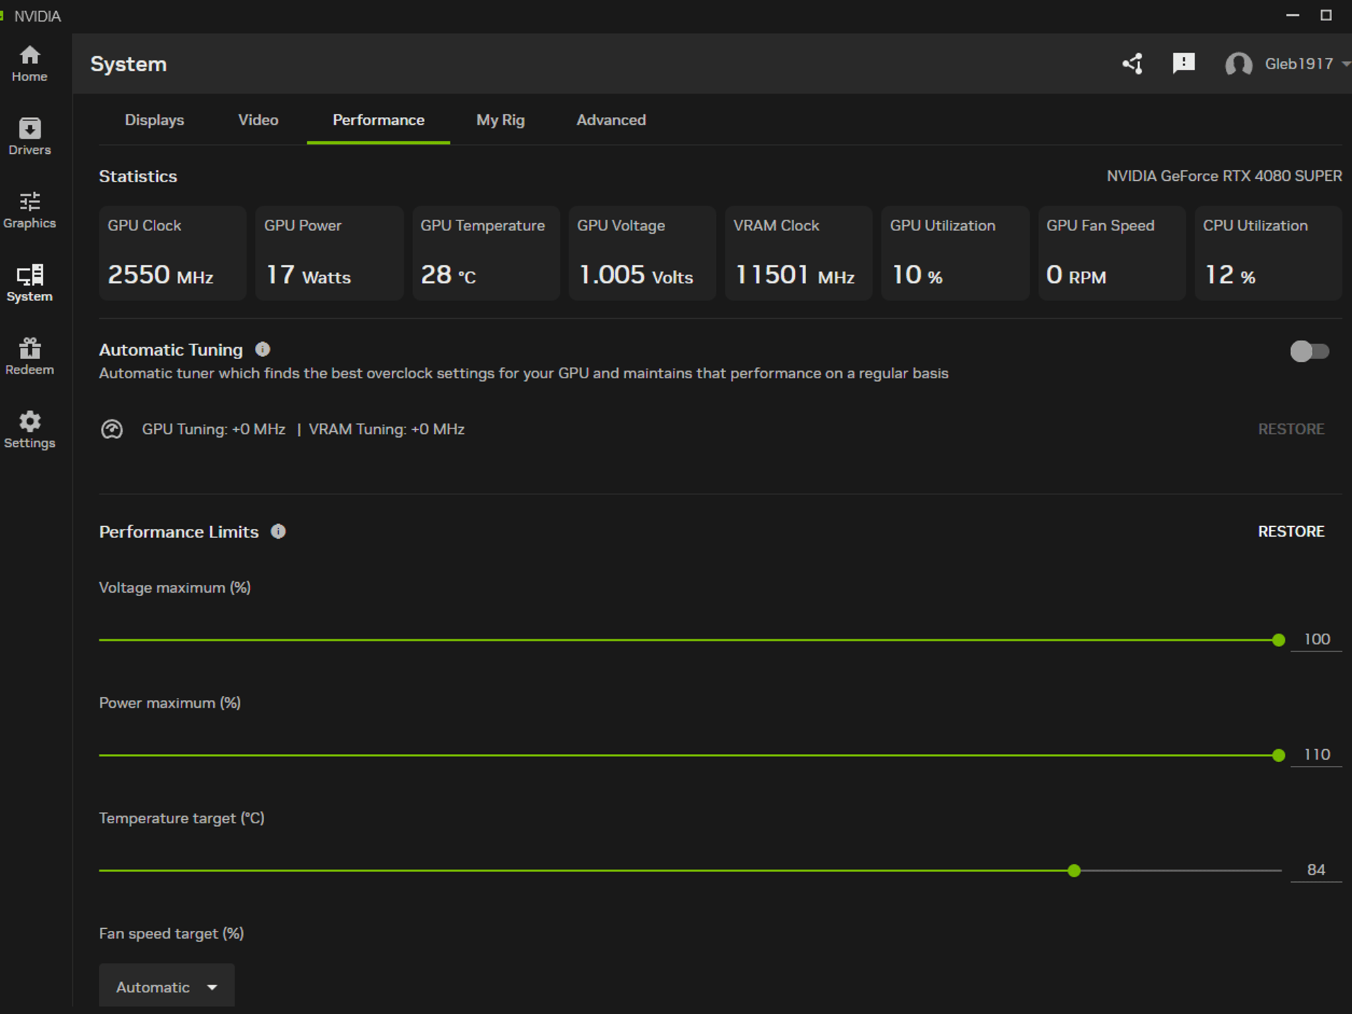This screenshot has height=1014, width=1352.
Task: Open the Gleb1917 account dropdown arrow
Action: [1345, 64]
